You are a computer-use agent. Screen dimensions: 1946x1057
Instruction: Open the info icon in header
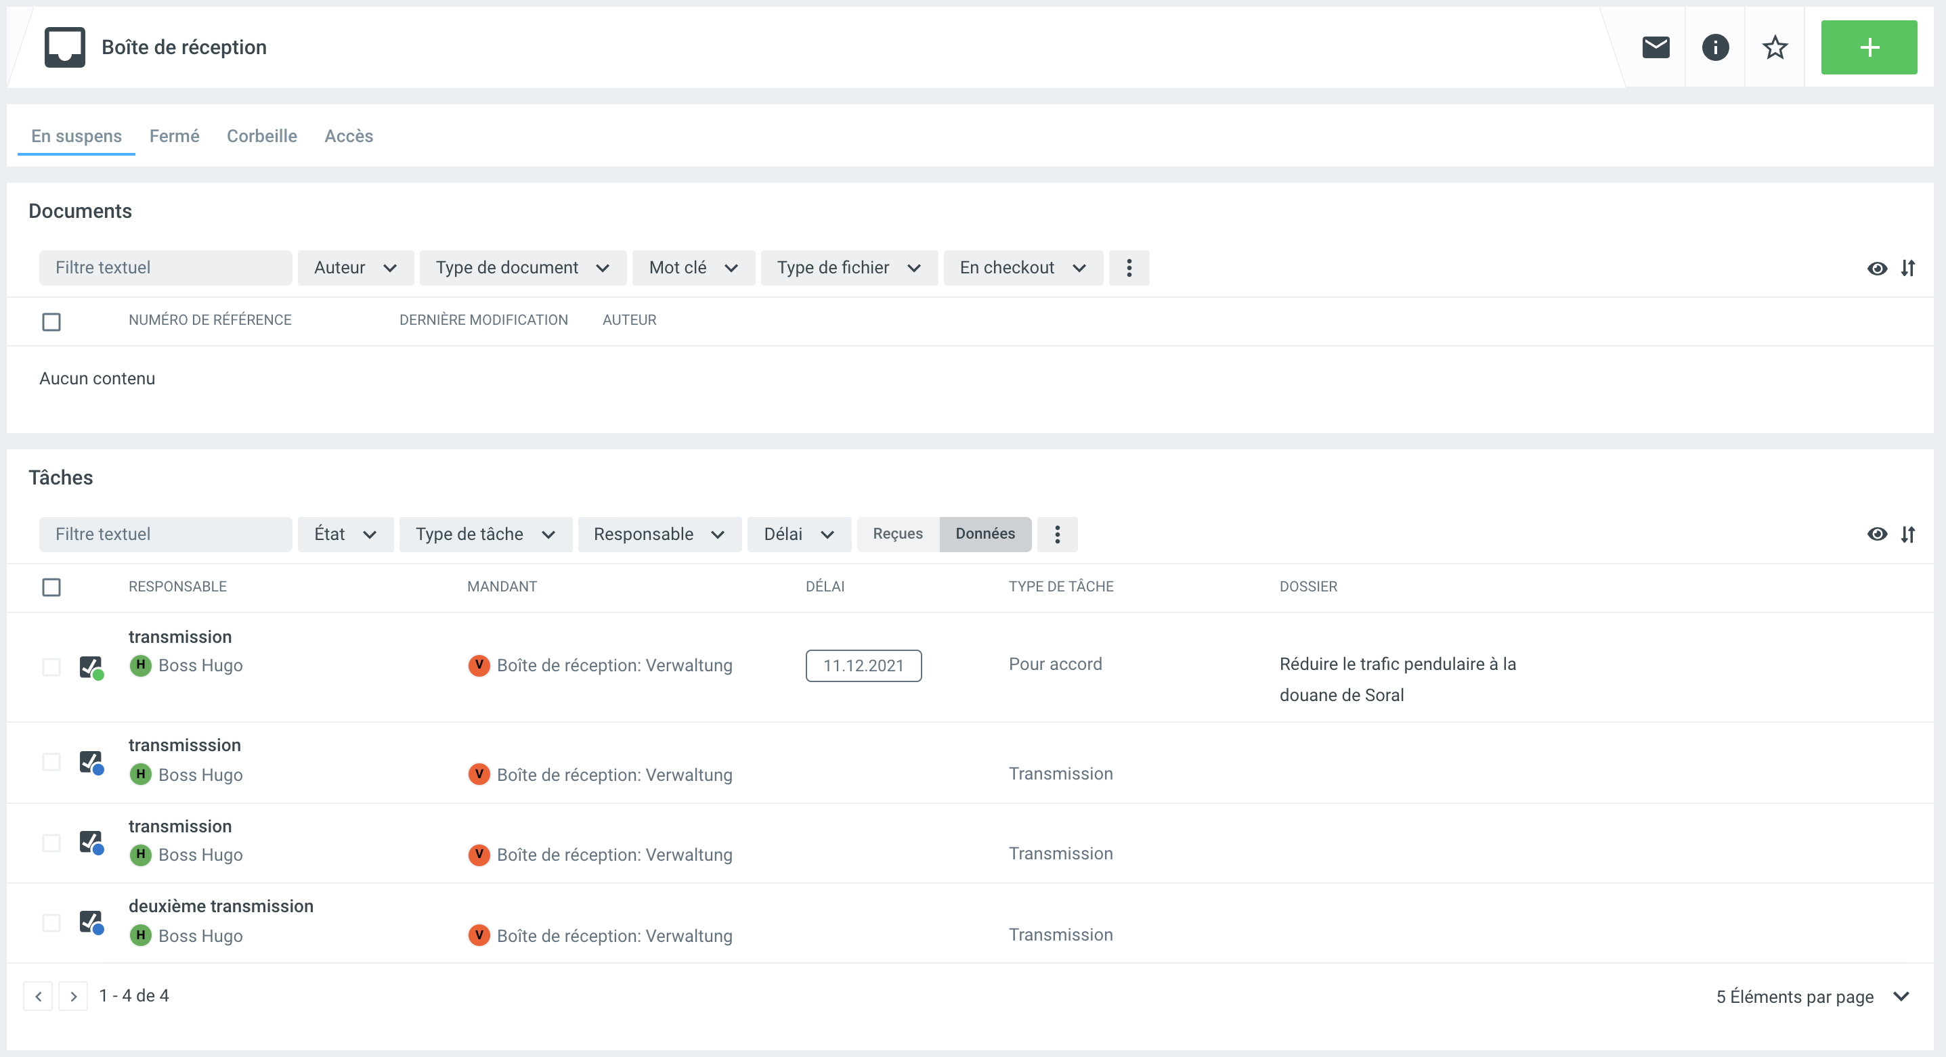1715,47
